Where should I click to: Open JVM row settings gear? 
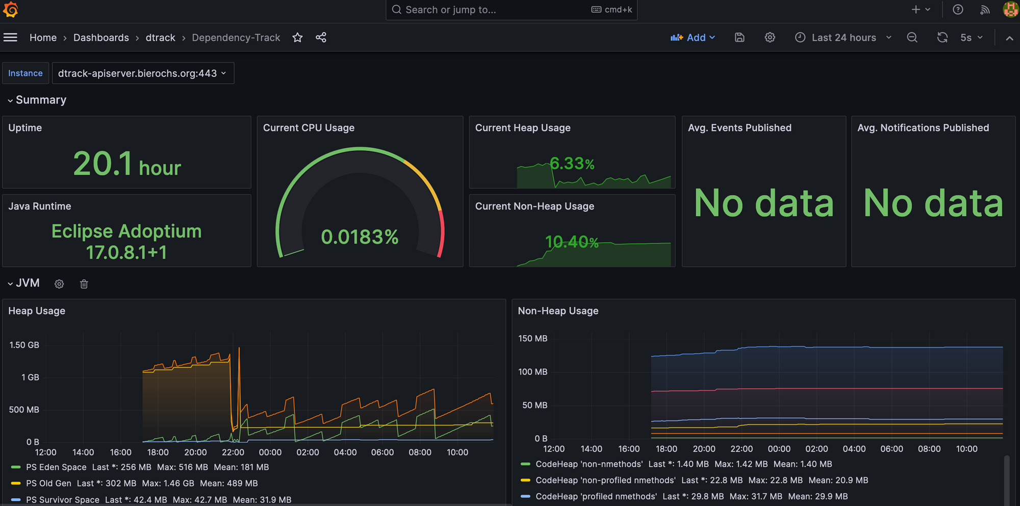click(59, 284)
